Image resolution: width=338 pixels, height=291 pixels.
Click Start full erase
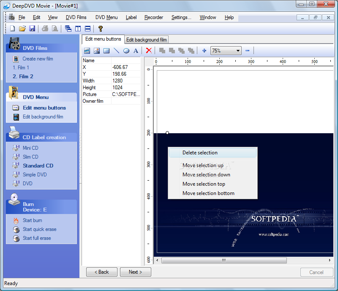[x=37, y=238]
